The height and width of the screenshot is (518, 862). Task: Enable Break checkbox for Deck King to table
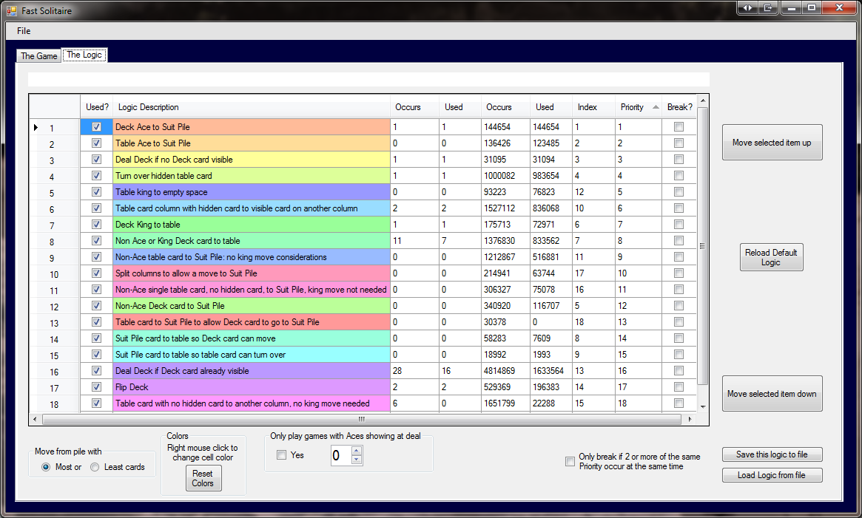point(679,224)
